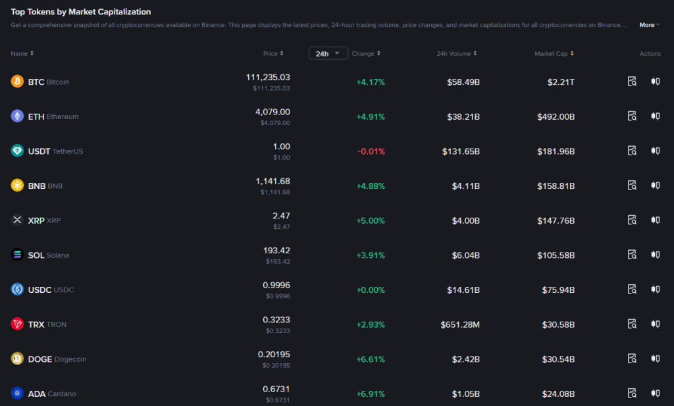Open detail icon in the DOGE row
Image resolution: width=674 pixels, height=406 pixels.
click(x=632, y=359)
